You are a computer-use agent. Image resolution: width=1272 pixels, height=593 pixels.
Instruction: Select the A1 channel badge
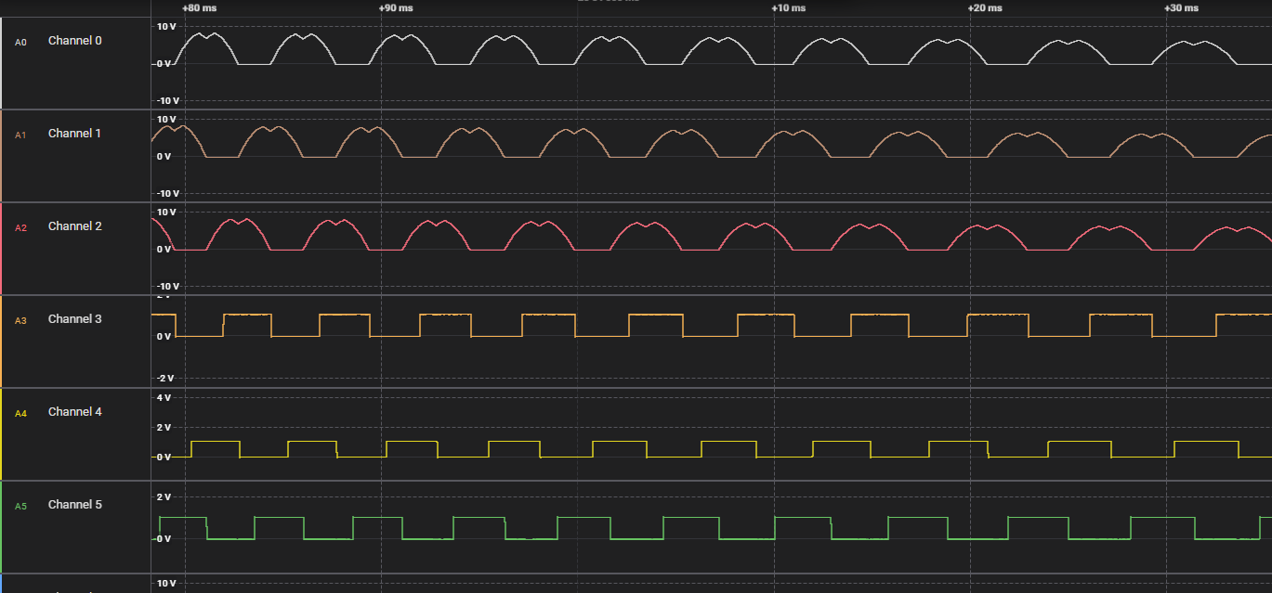[x=20, y=135]
